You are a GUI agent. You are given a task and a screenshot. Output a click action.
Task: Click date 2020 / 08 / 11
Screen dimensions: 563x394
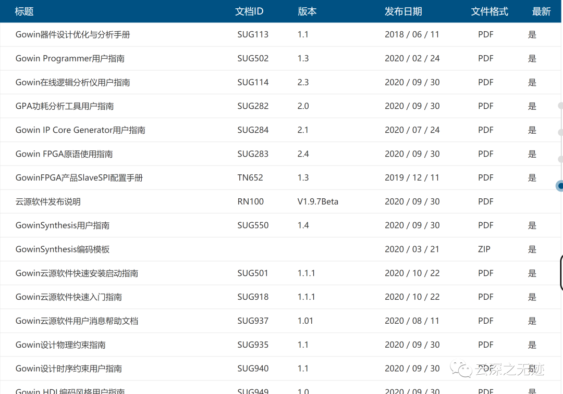[412, 321]
